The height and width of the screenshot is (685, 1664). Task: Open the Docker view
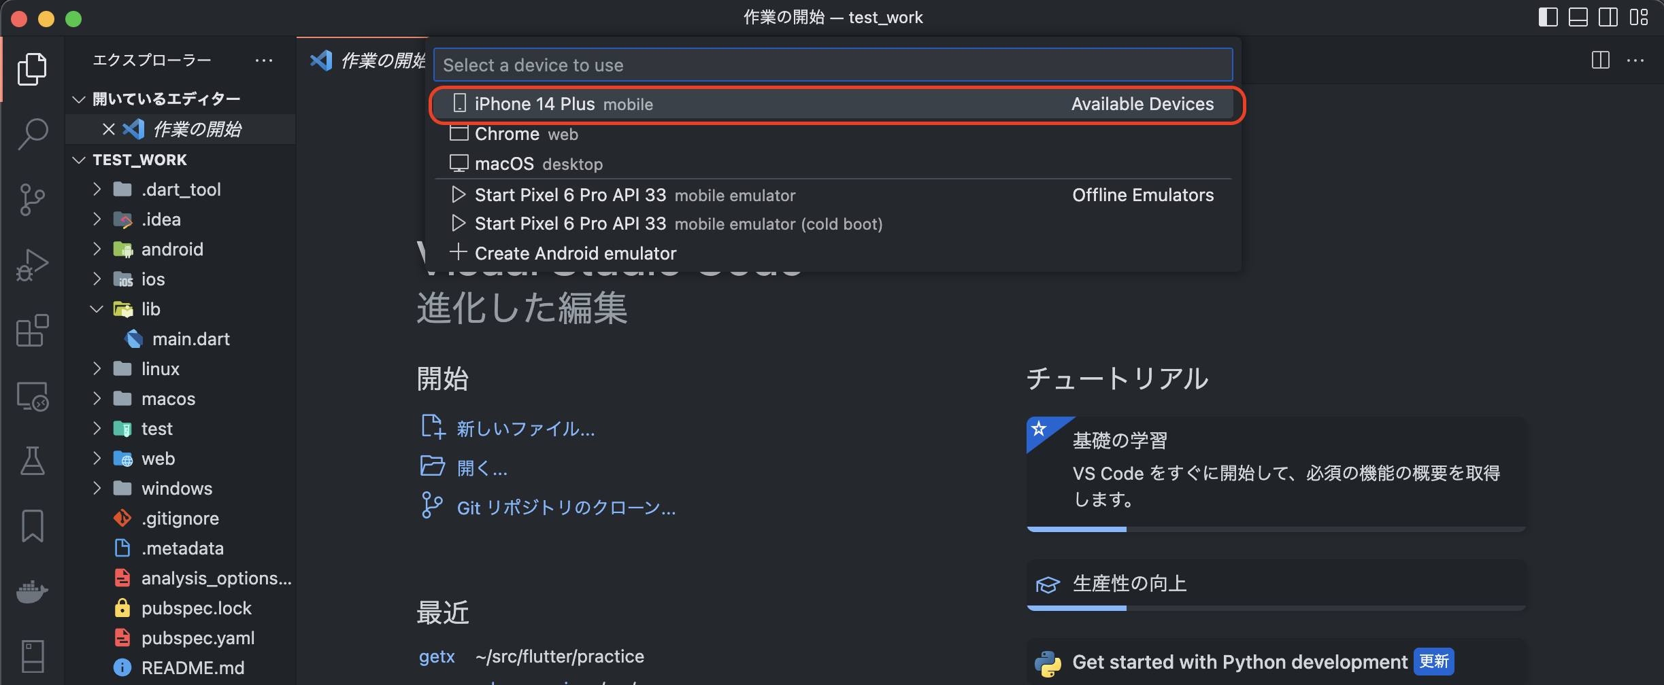point(33,591)
